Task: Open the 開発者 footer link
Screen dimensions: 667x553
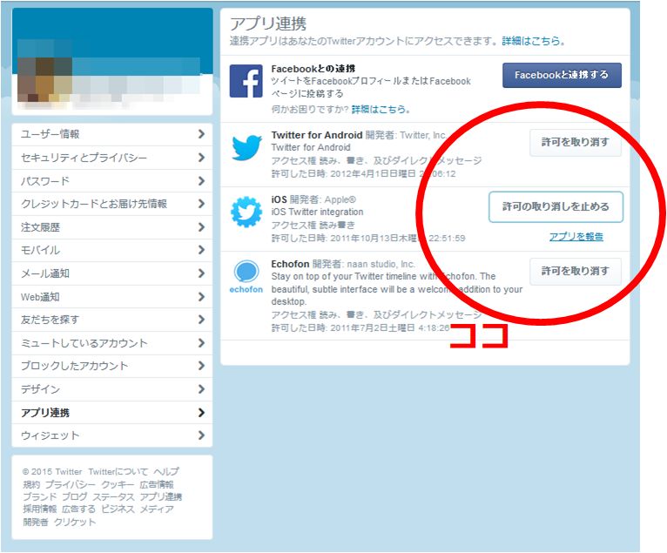Action: 36,522
